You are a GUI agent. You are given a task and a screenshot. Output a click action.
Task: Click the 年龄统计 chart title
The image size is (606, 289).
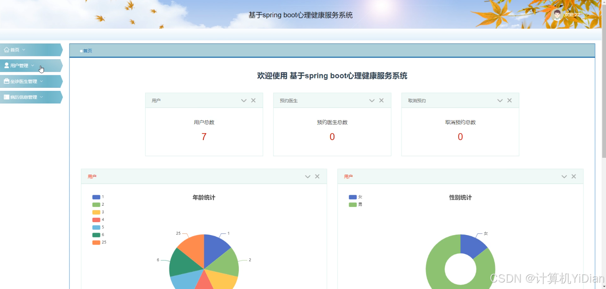pyautogui.click(x=204, y=198)
